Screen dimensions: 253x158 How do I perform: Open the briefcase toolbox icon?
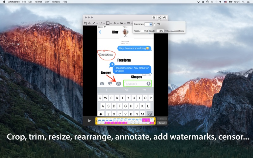pyautogui.click(x=154, y=17)
